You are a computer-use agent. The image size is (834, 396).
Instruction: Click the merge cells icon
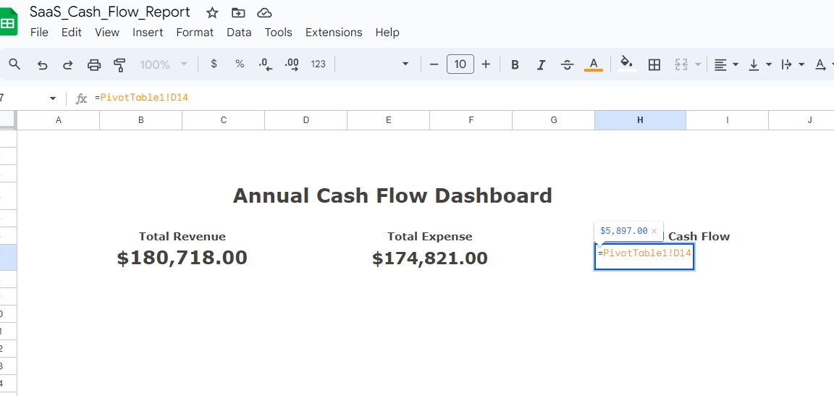coord(681,65)
